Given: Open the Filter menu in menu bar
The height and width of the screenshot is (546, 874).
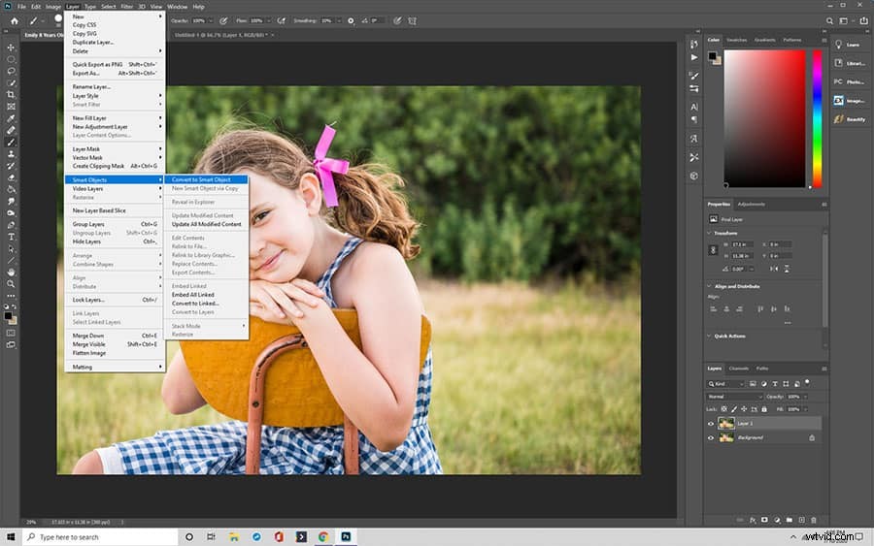Looking at the screenshot, I should pos(127,7).
